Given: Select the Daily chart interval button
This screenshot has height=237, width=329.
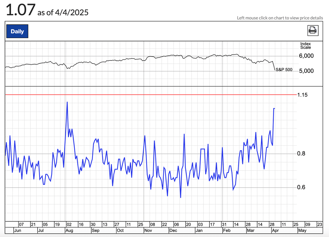Looking at the screenshot, I should (17, 31).
